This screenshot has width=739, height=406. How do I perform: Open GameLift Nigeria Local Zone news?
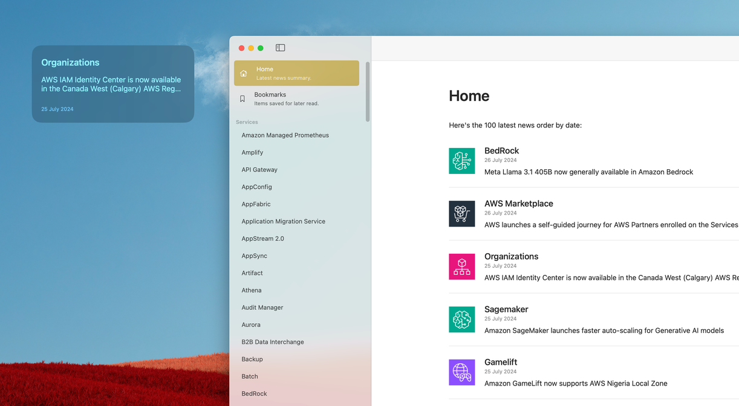576,384
